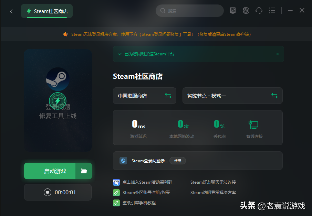The image size is (312, 216).
Task: Click the 有线连接 wired connection icon
Action: click(253, 125)
